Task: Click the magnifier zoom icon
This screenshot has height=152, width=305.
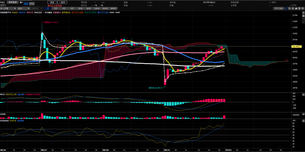Action: pyautogui.click(x=290, y=8)
